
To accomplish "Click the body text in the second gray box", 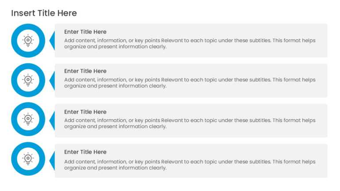I will click(x=190, y=83).
